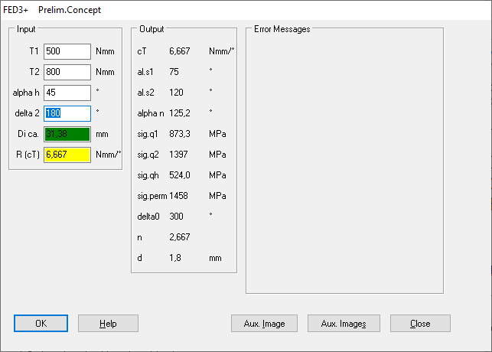This screenshot has height=352, width=492.
Task: Click the cT output value 6,667
Action: [179, 51]
